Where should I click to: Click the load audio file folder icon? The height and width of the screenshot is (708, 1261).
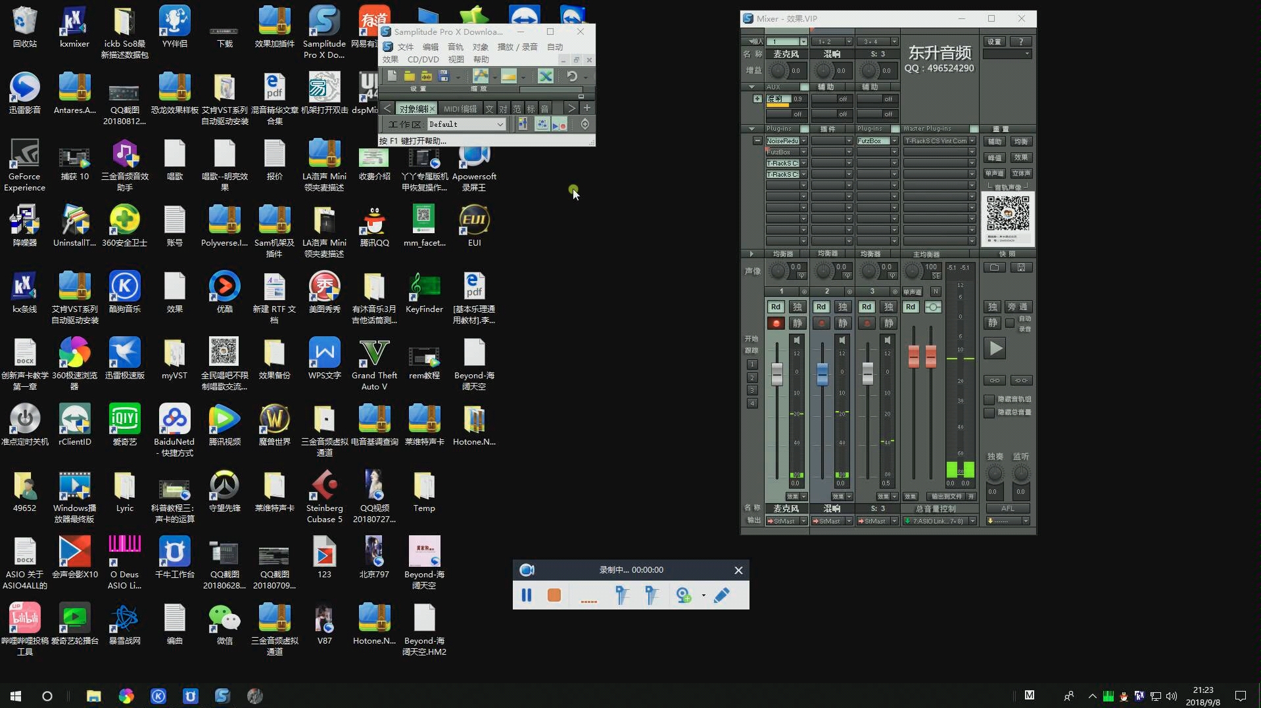[x=426, y=76]
